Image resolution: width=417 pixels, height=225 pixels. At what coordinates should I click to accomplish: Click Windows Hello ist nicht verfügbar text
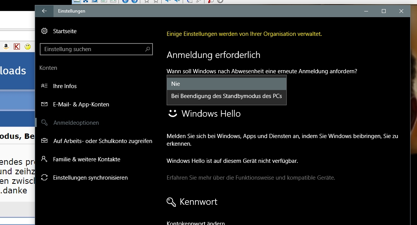(x=232, y=161)
